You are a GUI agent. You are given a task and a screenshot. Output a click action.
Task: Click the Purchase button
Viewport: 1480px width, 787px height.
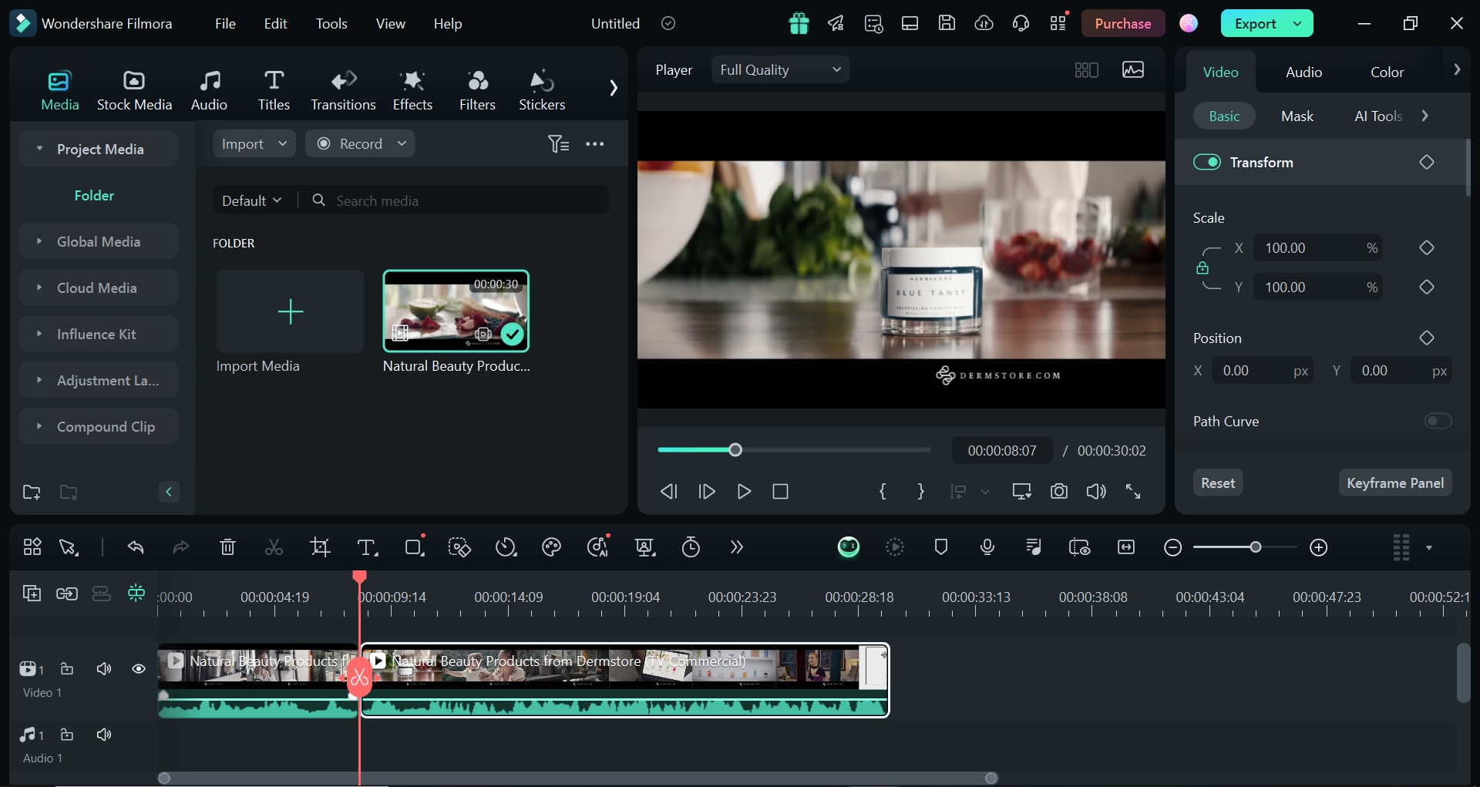click(x=1122, y=24)
